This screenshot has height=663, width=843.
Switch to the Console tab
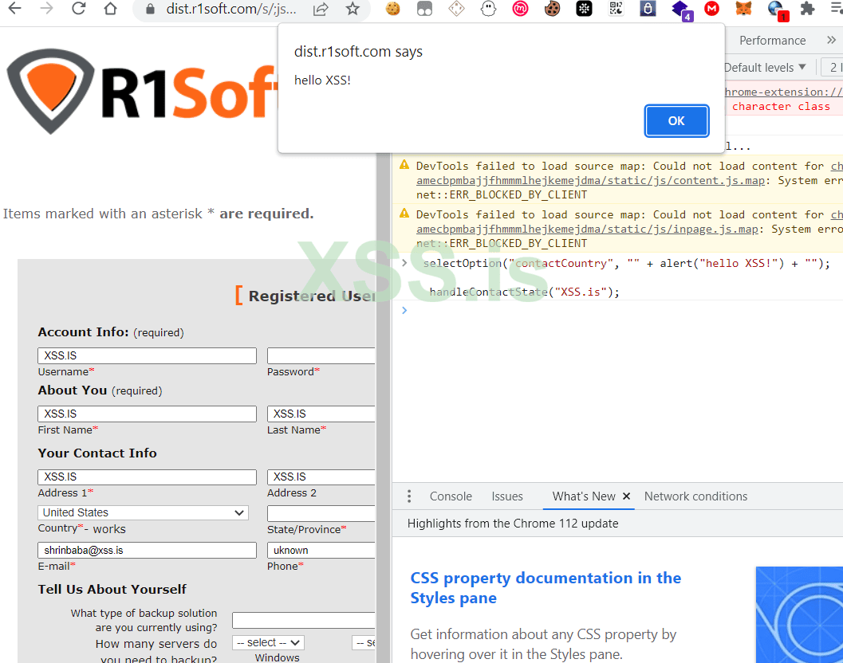click(450, 496)
